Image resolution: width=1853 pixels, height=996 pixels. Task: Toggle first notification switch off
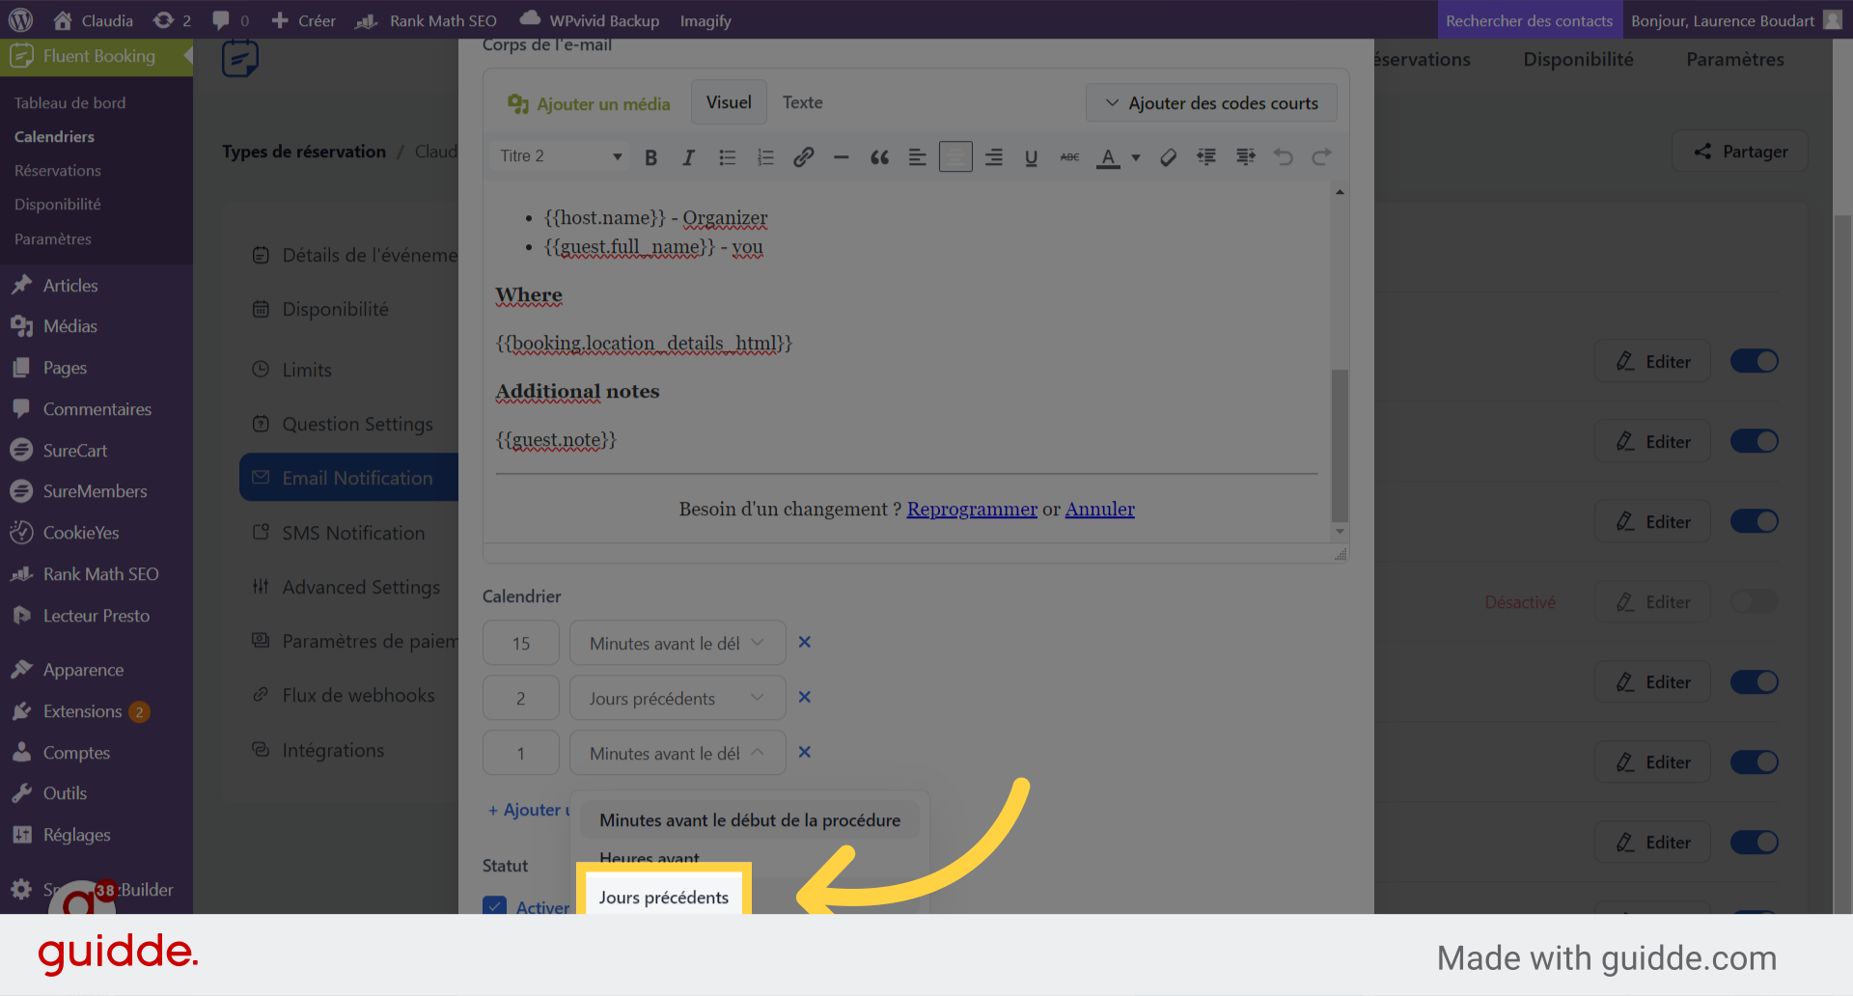1754,362
